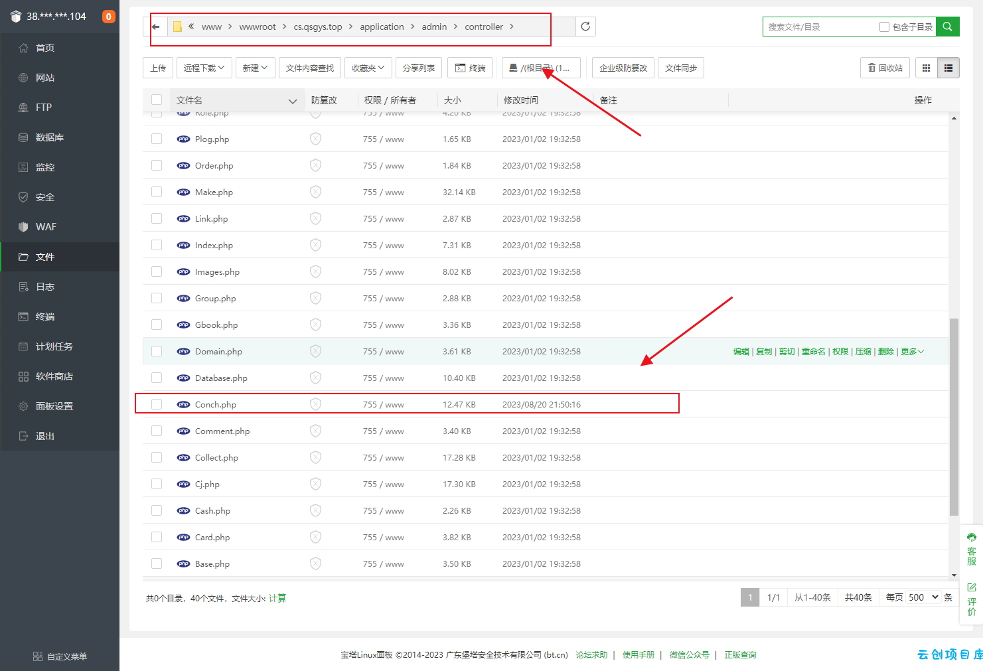Switch to grid icon view
The image size is (983, 671).
click(926, 68)
